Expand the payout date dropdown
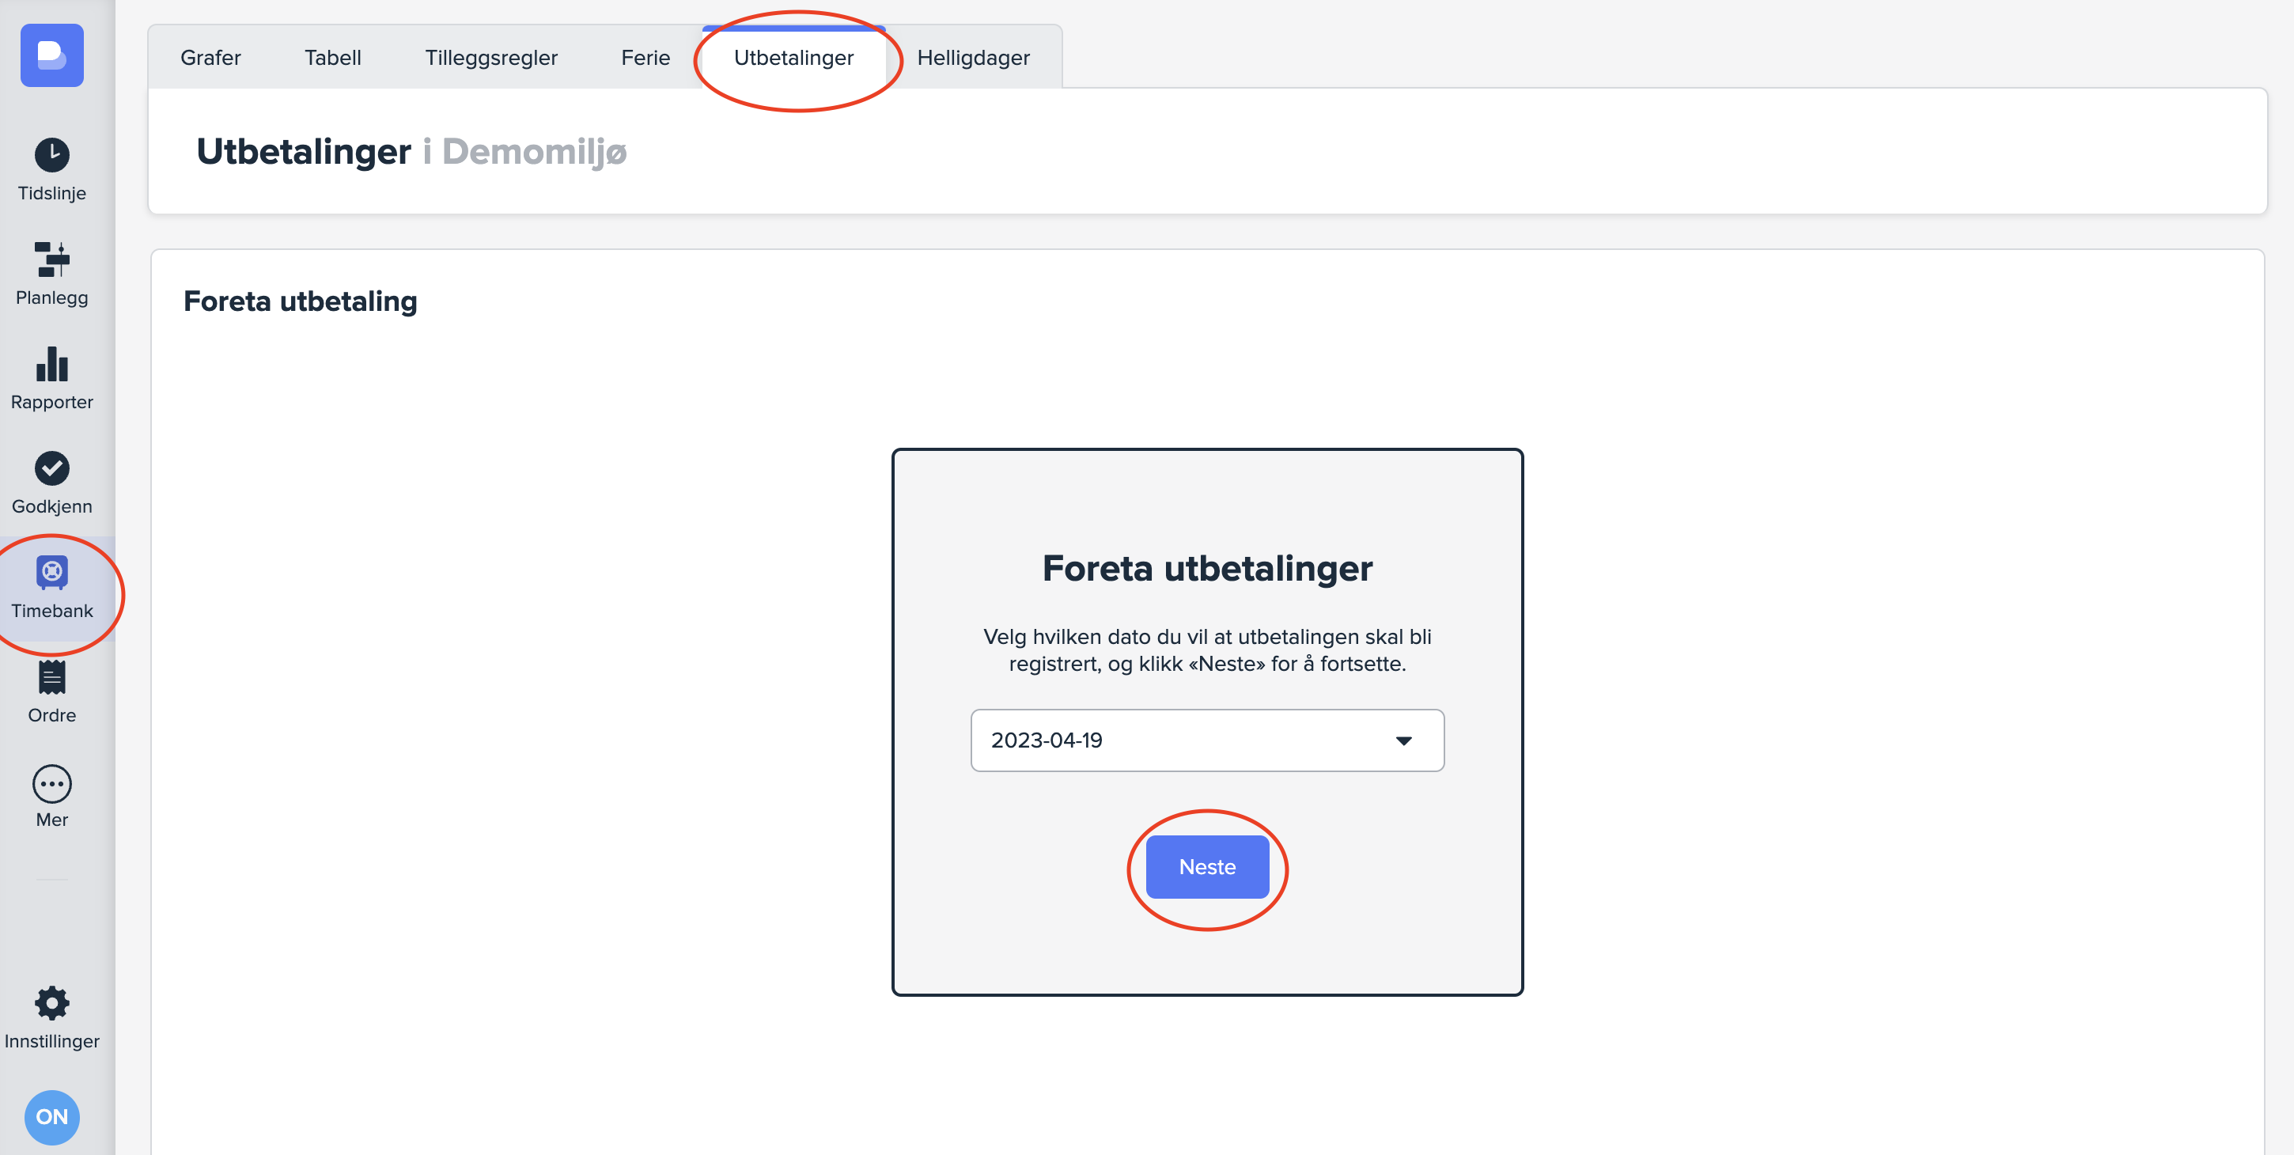Viewport: 2294px width, 1155px height. [x=1206, y=740]
